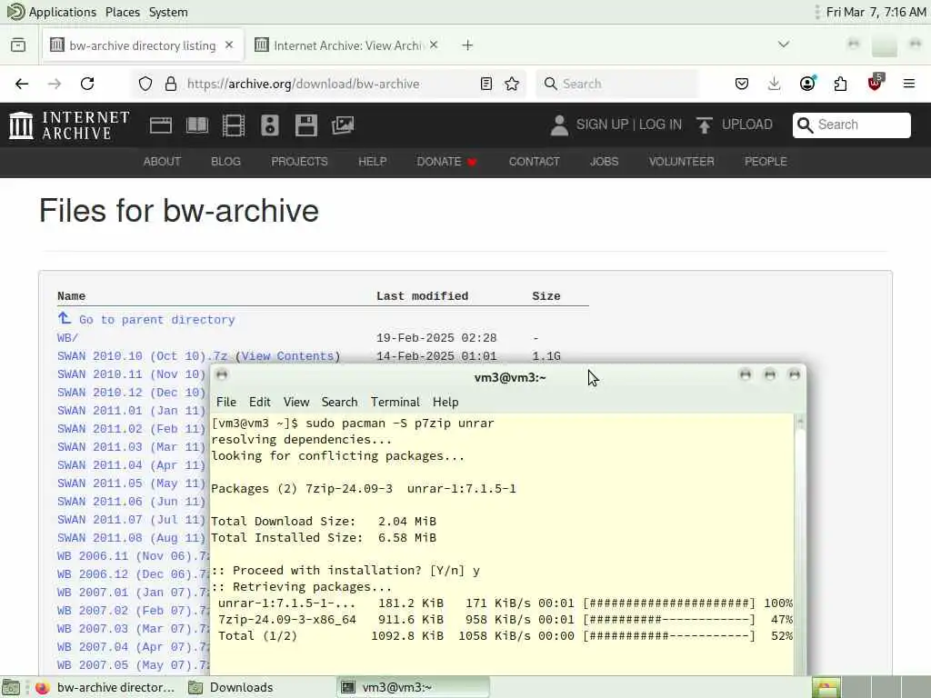Click terminal vertical scrollbar

pyautogui.click(x=800, y=543)
